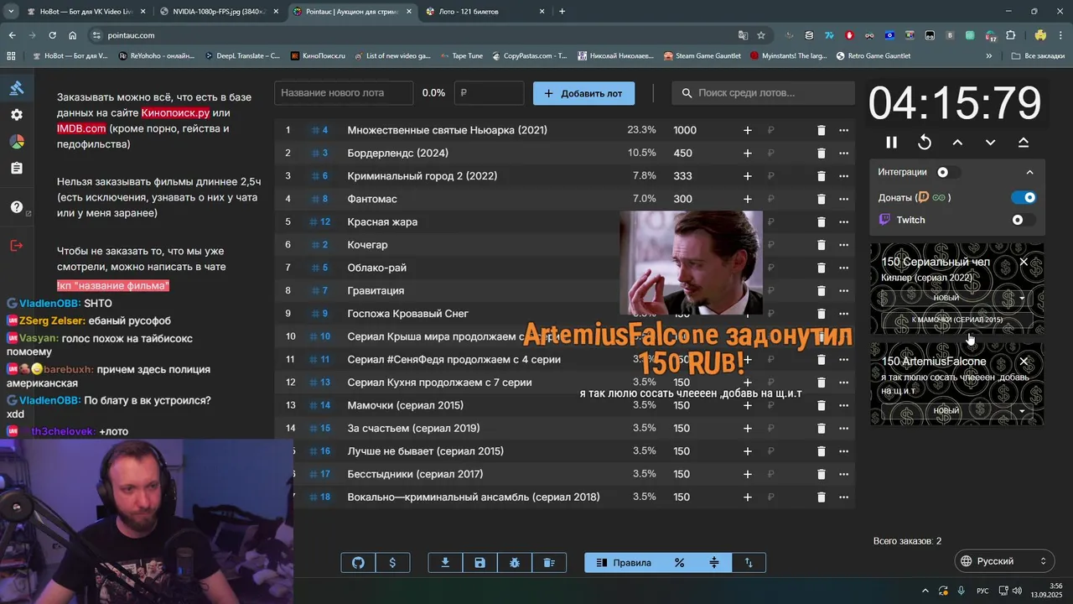The image size is (1073, 604).
Task: Click the save lots icon
Action: (479, 563)
